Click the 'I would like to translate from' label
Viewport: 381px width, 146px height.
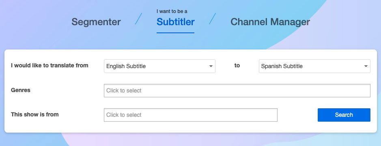point(50,66)
